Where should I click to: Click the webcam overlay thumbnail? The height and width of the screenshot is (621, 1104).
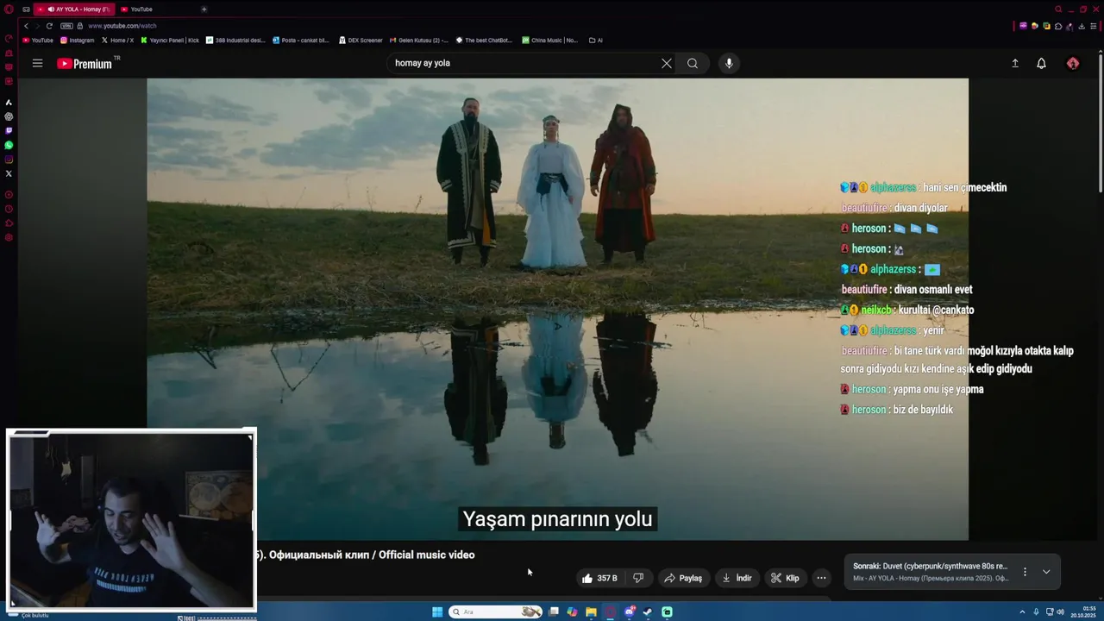131,520
